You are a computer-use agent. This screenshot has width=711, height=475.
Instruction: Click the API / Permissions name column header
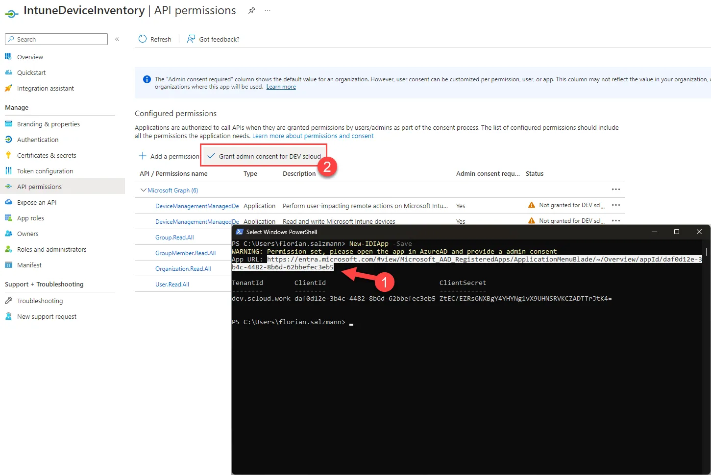click(x=173, y=174)
